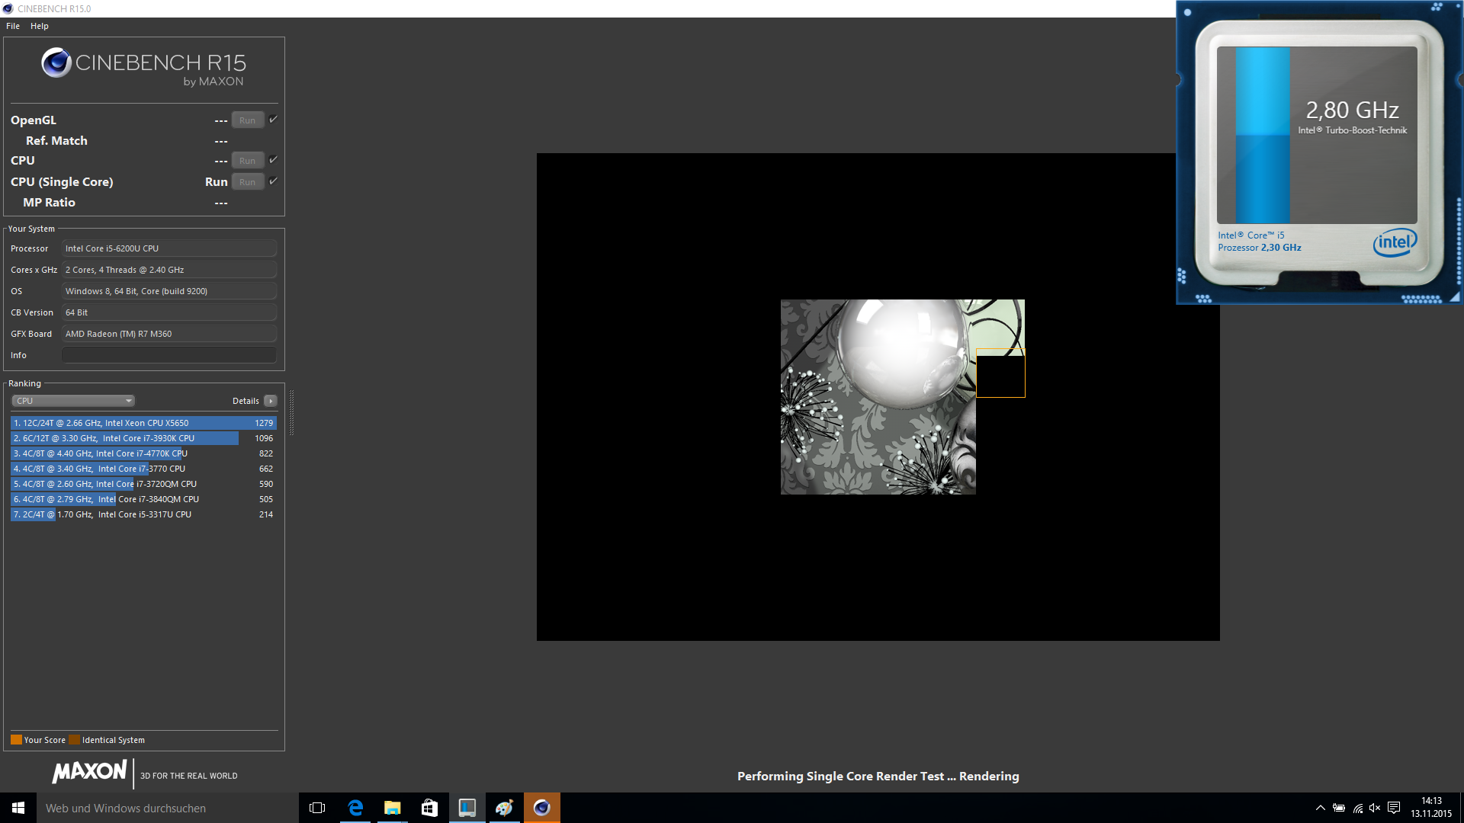The image size is (1464, 823).
Task: Open the Help menu
Action: (x=40, y=26)
